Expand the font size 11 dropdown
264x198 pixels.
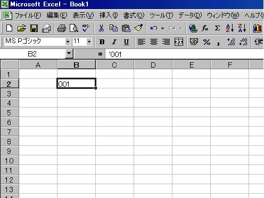(x=89, y=42)
